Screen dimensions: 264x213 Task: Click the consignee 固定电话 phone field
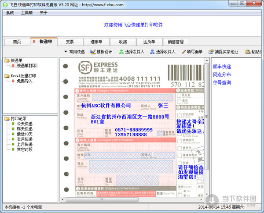[137, 180]
